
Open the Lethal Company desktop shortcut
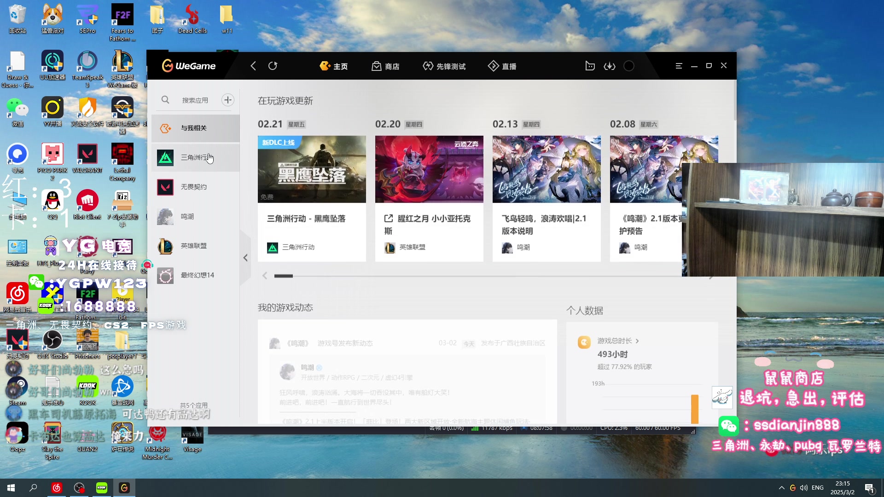click(x=122, y=162)
